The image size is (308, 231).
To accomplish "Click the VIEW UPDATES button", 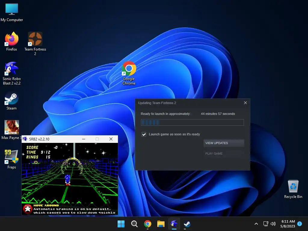I will click(224, 143).
